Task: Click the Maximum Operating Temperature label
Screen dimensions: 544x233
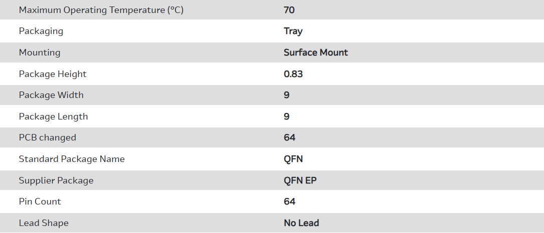Action: [x=101, y=10]
